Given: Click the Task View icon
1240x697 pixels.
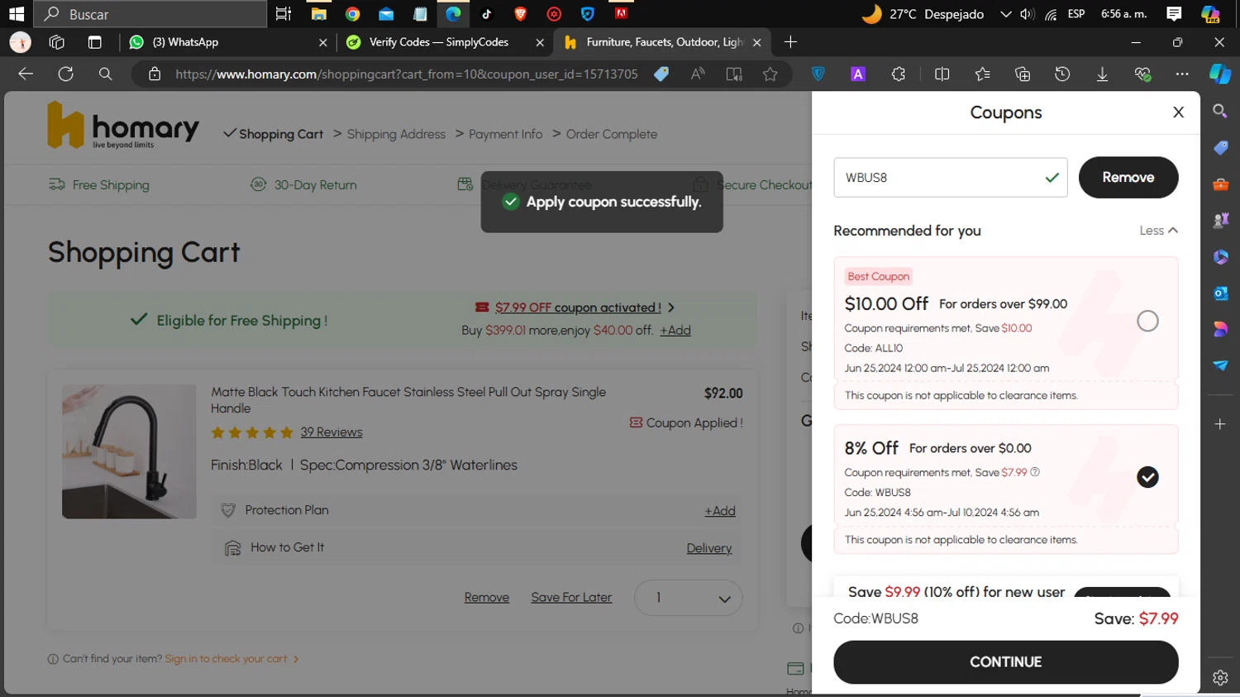Looking at the screenshot, I should 284,14.
